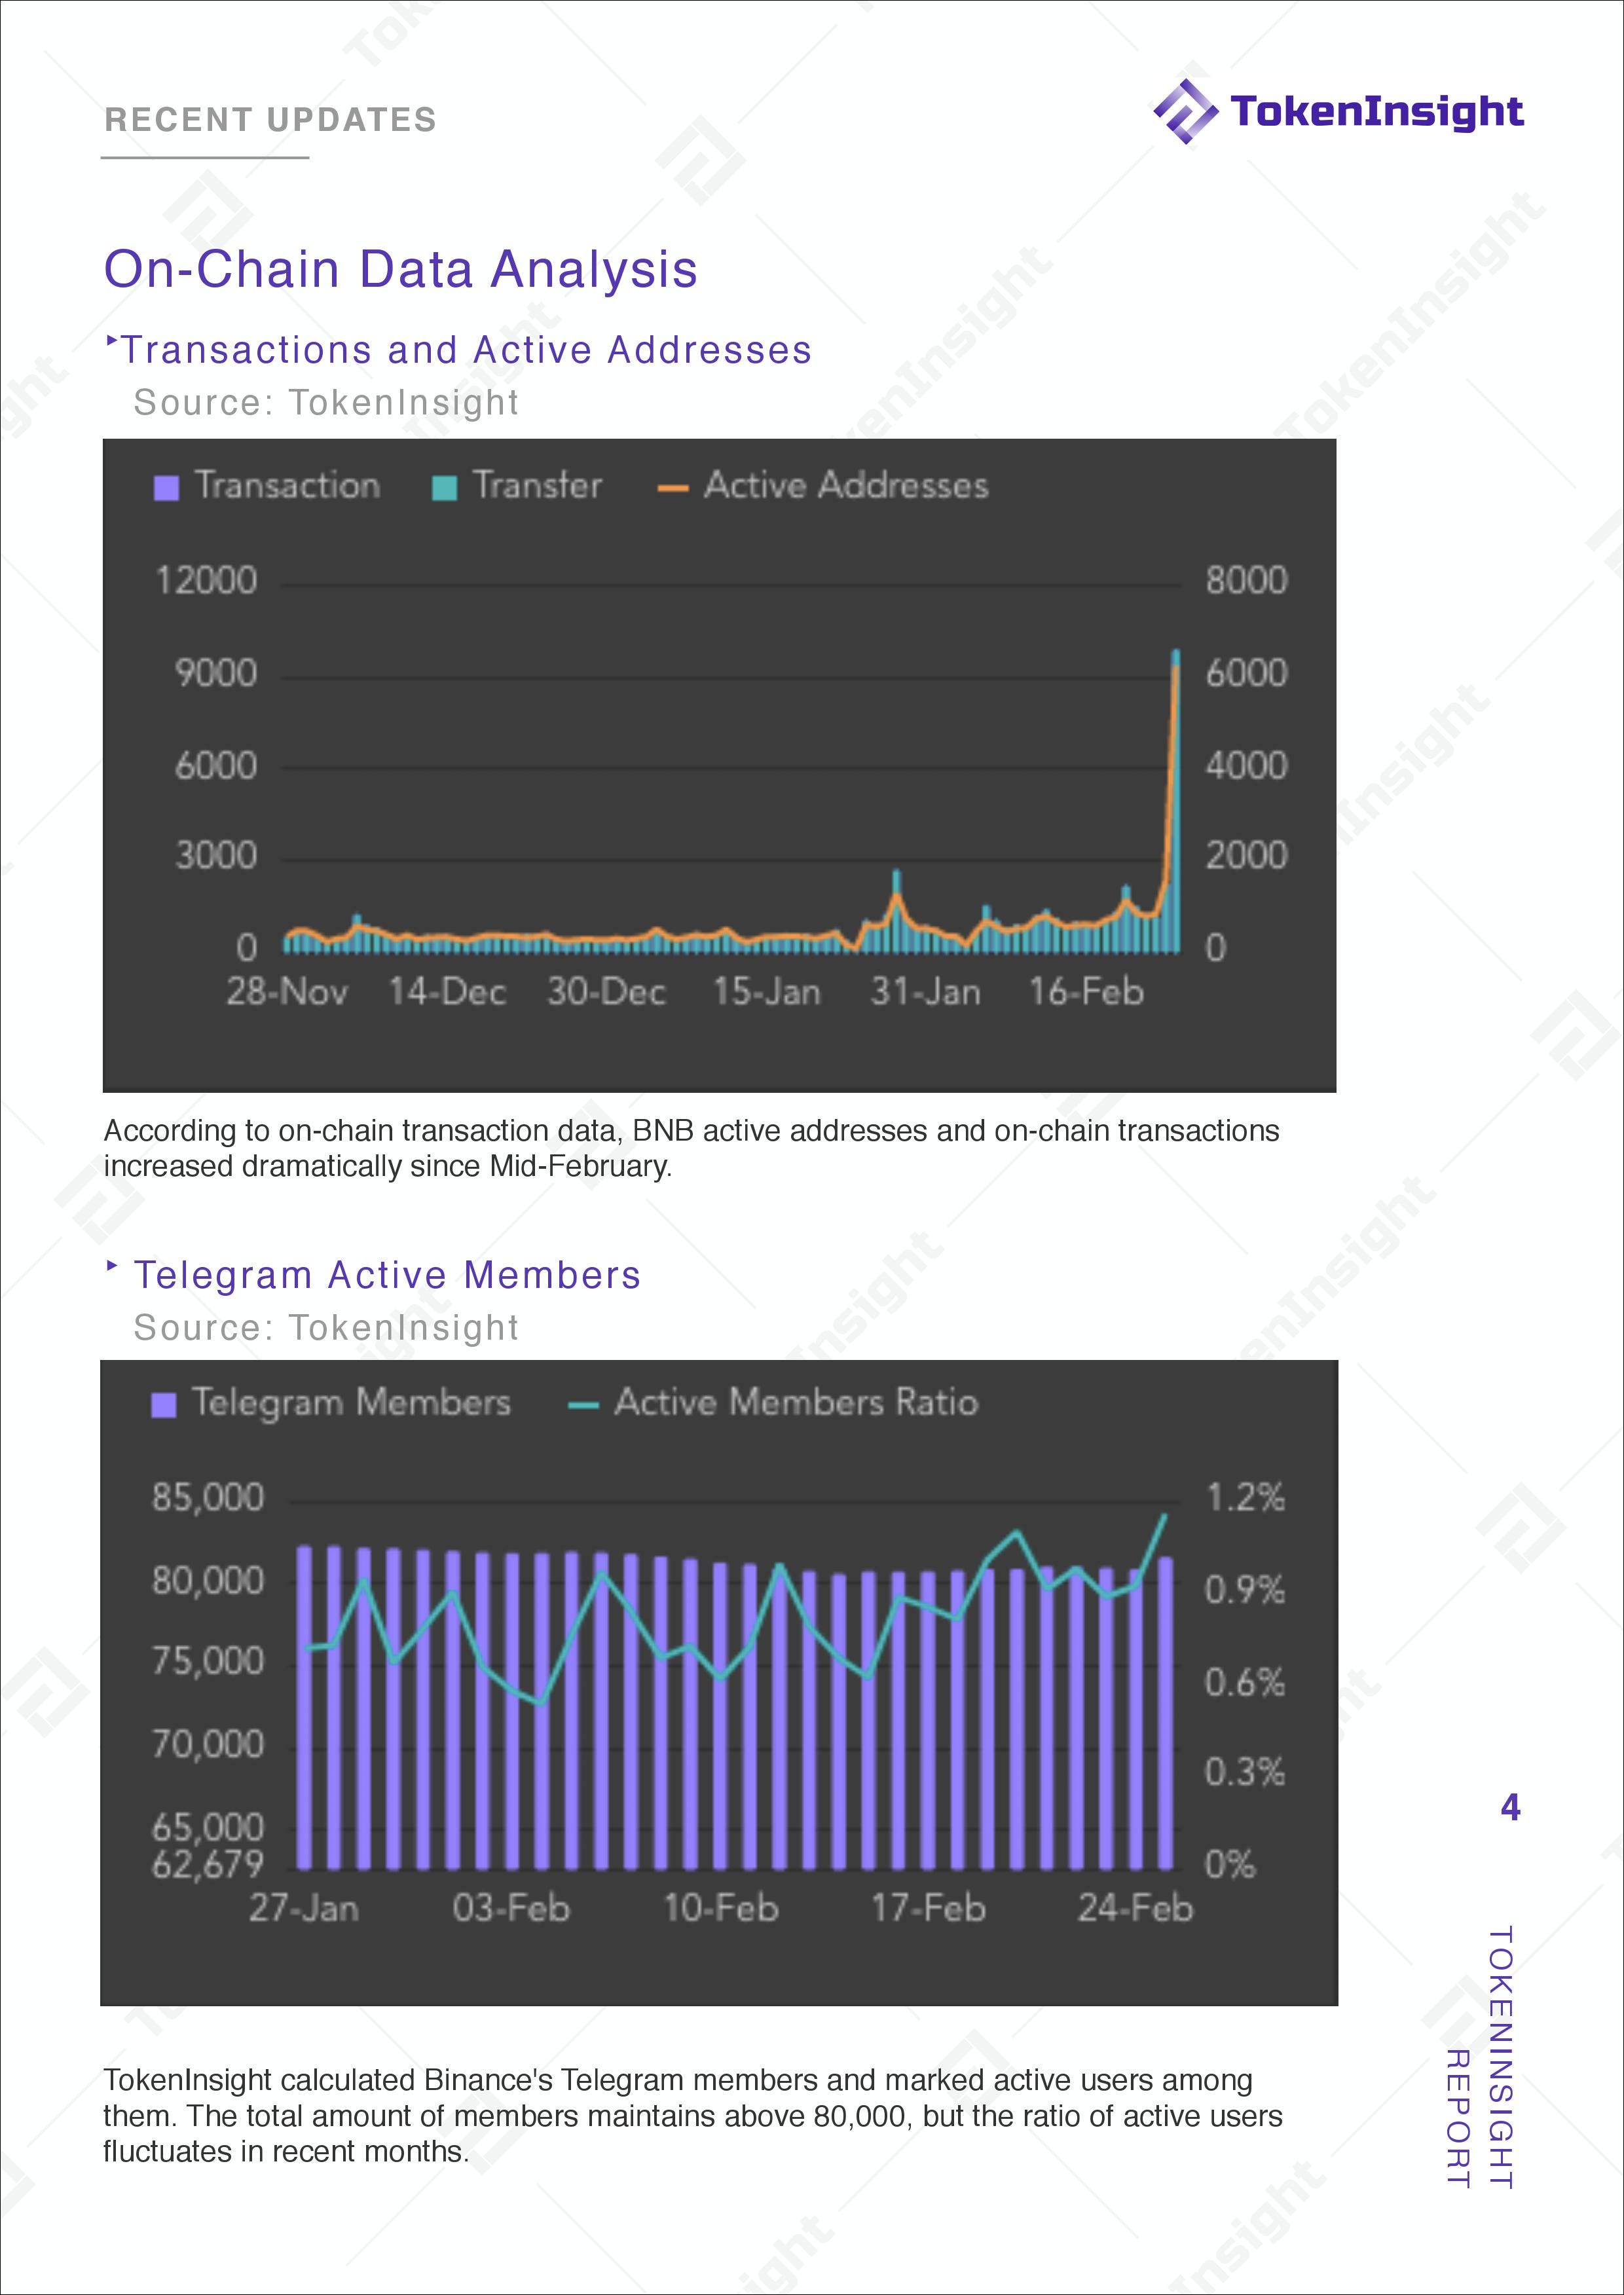Click the purple Transaction legend square
Image resolution: width=1624 pixels, height=2295 pixels.
coord(166,488)
